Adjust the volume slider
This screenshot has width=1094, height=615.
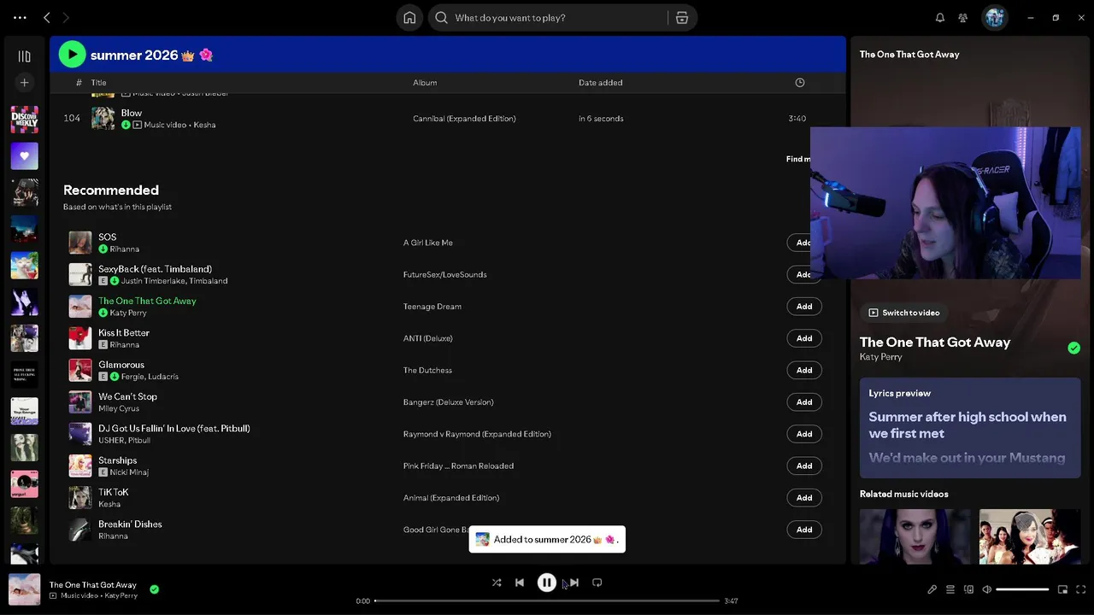click(x=1022, y=589)
